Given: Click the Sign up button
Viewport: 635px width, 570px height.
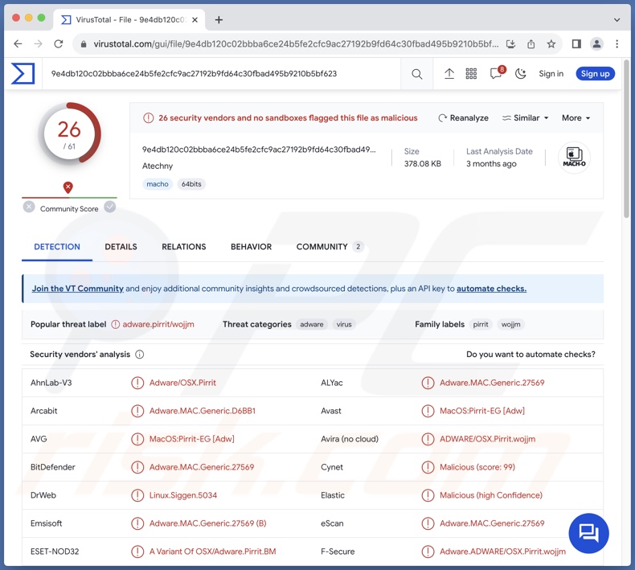Looking at the screenshot, I should point(595,74).
